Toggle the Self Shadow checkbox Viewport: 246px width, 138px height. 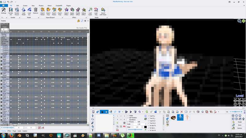point(128,118)
